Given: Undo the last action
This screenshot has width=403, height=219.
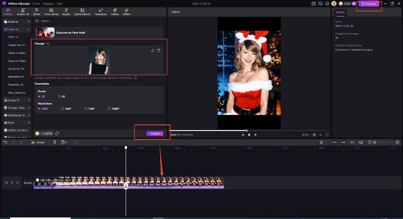Looking at the screenshot, I should coord(5,142).
